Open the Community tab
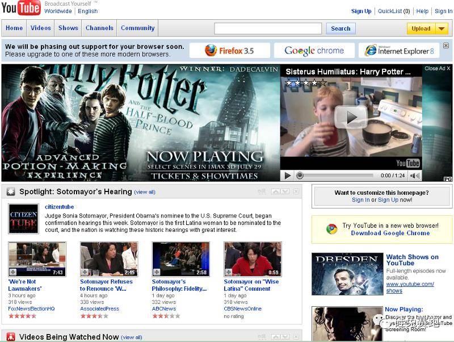 pos(137,28)
